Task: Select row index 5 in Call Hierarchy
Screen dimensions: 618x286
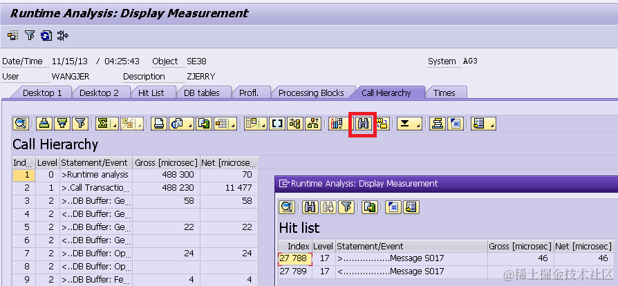Action: coord(24,227)
